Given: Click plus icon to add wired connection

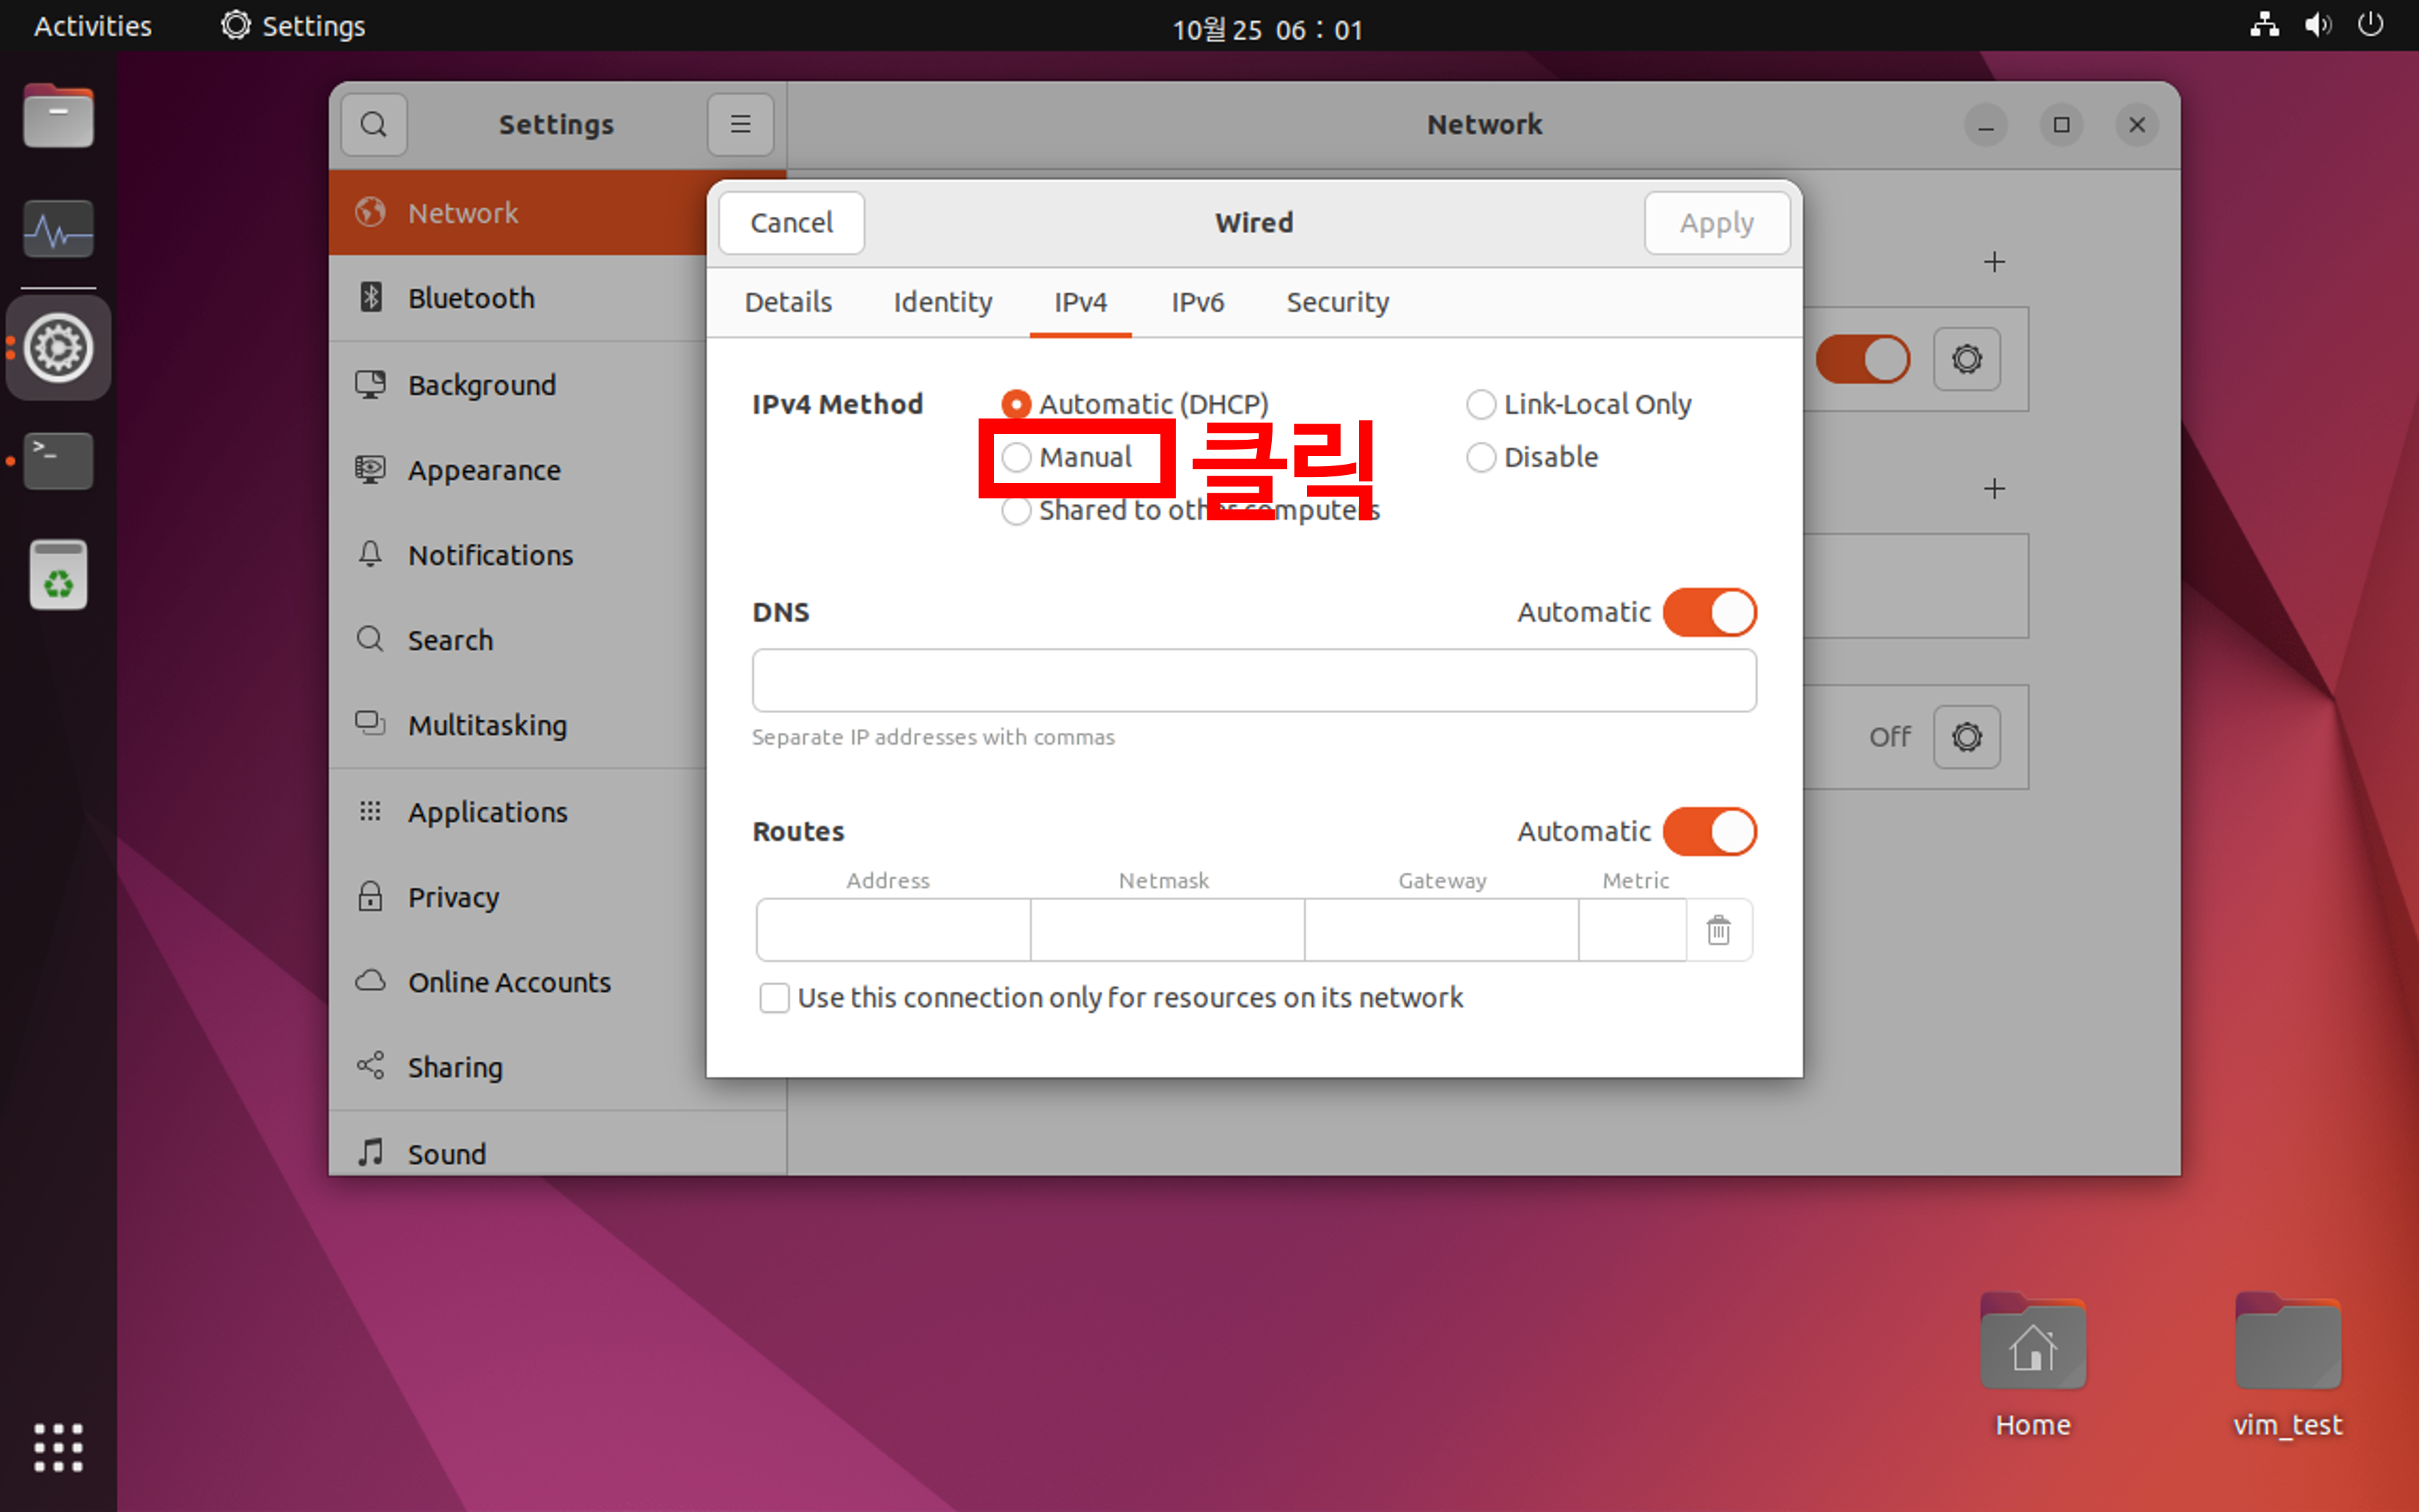Looking at the screenshot, I should click(1994, 262).
